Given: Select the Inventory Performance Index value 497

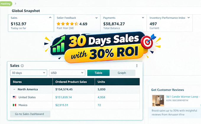Looking at the screenshot, I should pyautogui.click(x=153, y=24).
